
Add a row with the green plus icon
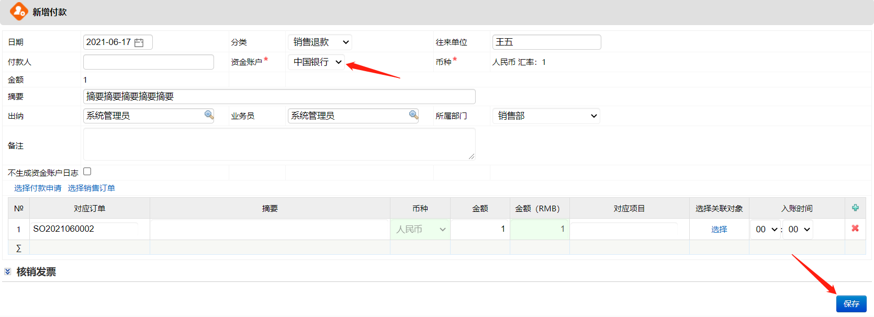[x=855, y=208]
